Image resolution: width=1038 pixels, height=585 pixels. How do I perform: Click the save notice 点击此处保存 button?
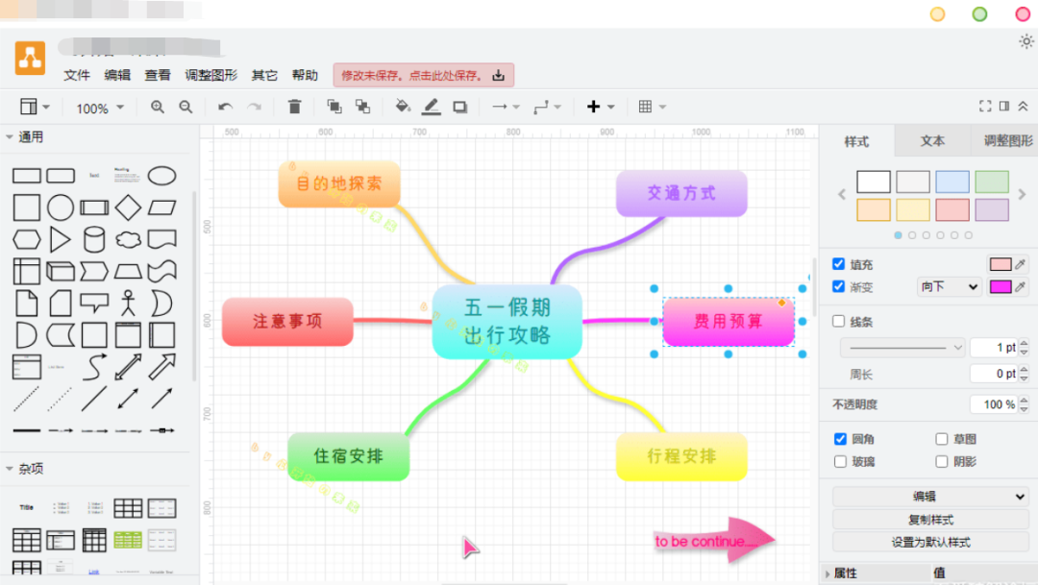tap(421, 74)
